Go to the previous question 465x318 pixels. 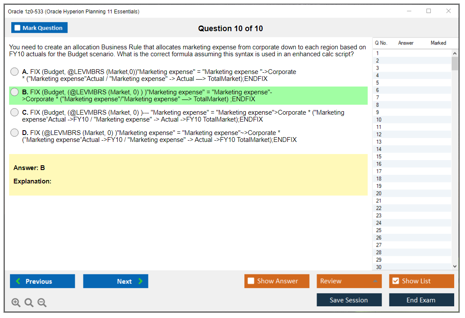tap(42, 281)
